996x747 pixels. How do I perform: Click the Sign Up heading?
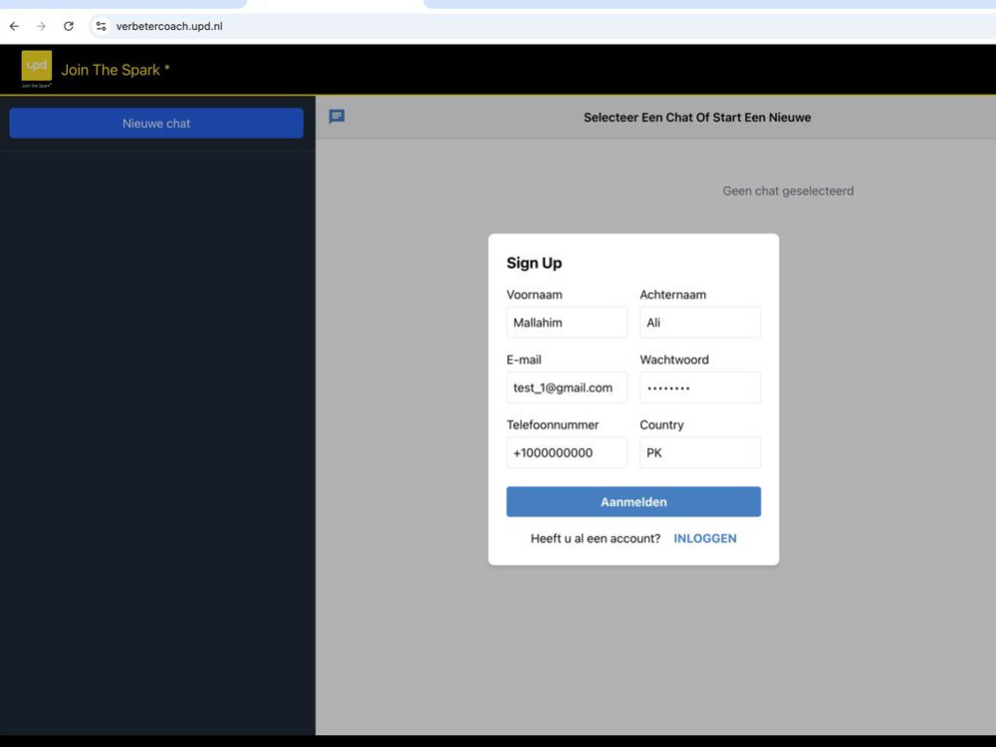[534, 263]
